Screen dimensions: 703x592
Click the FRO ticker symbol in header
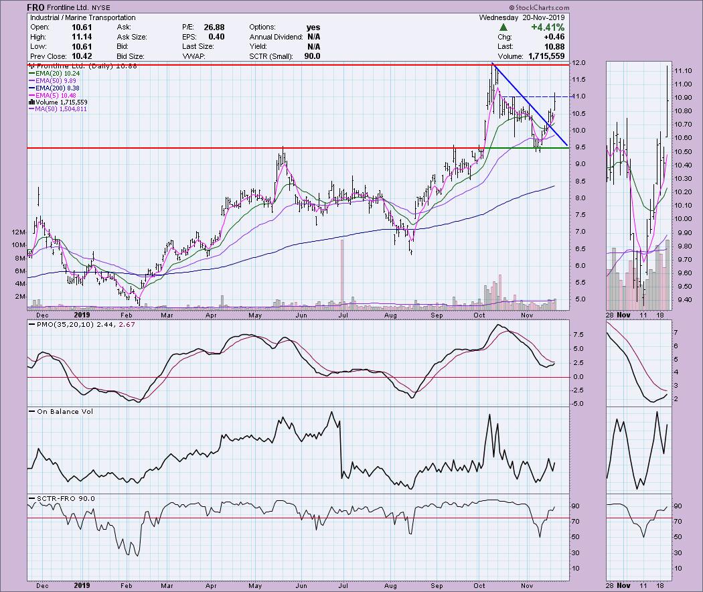[x=36, y=7]
